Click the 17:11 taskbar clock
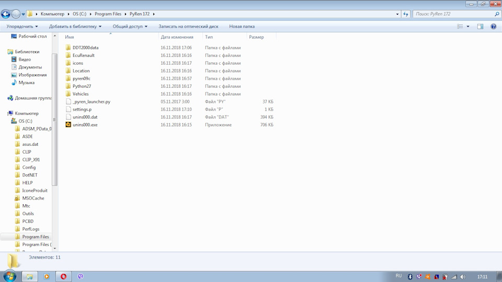Image resolution: width=502 pixels, height=282 pixels. pyautogui.click(x=482, y=277)
